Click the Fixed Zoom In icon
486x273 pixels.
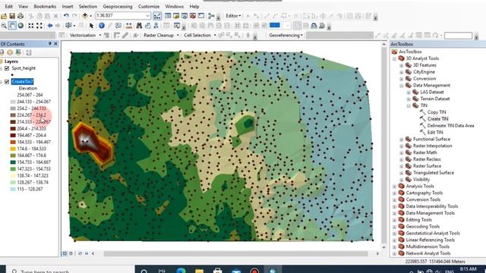(x=31, y=26)
